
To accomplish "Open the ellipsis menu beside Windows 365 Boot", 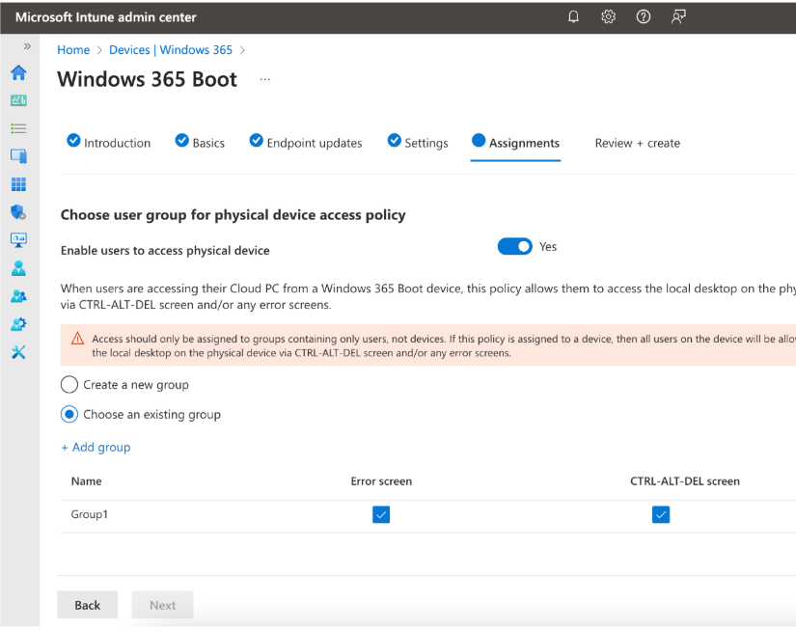I will tap(265, 80).
